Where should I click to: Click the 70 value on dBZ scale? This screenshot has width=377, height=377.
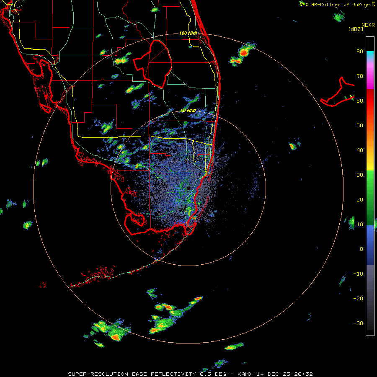click(360, 76)
